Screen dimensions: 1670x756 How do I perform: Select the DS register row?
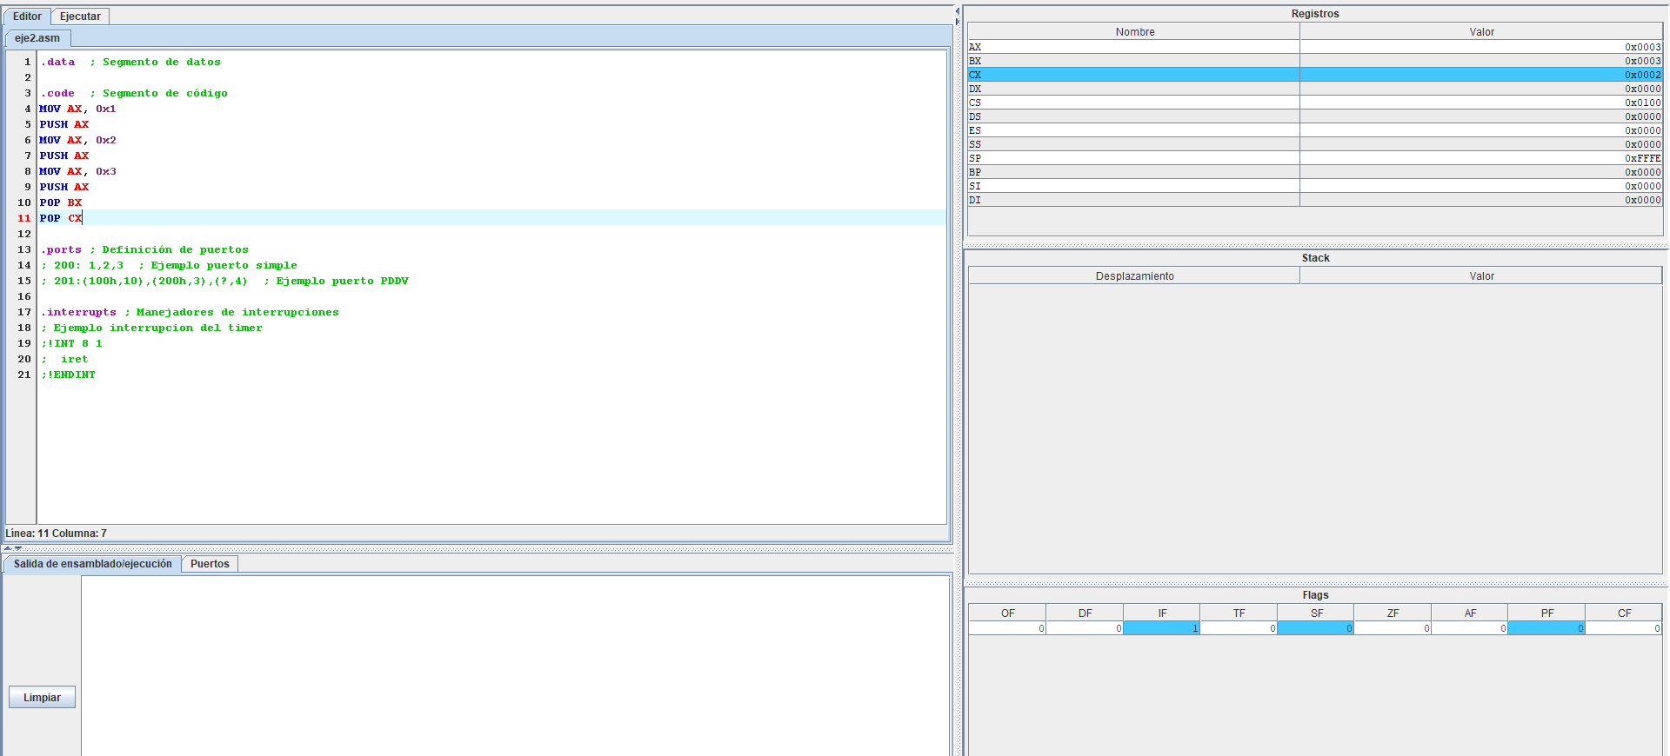pyautogui.click(x=1315, y=116)
